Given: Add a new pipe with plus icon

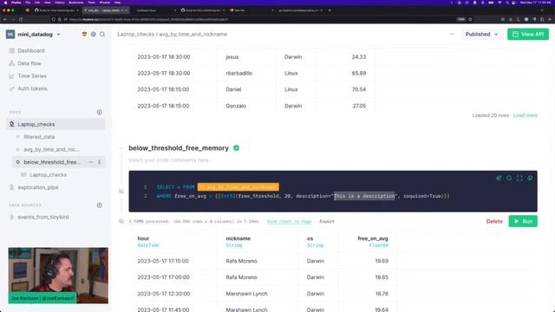Looking at the screenshot, I should coord(100,112).
